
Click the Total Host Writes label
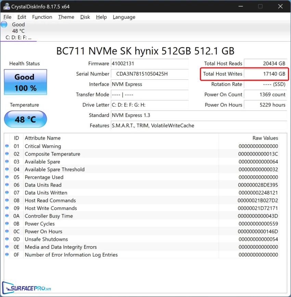click(223, 74)
